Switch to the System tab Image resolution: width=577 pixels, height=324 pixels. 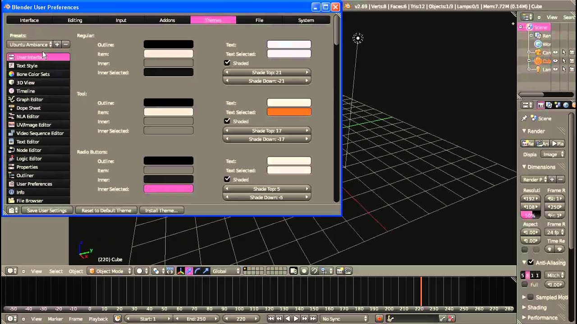306,20
